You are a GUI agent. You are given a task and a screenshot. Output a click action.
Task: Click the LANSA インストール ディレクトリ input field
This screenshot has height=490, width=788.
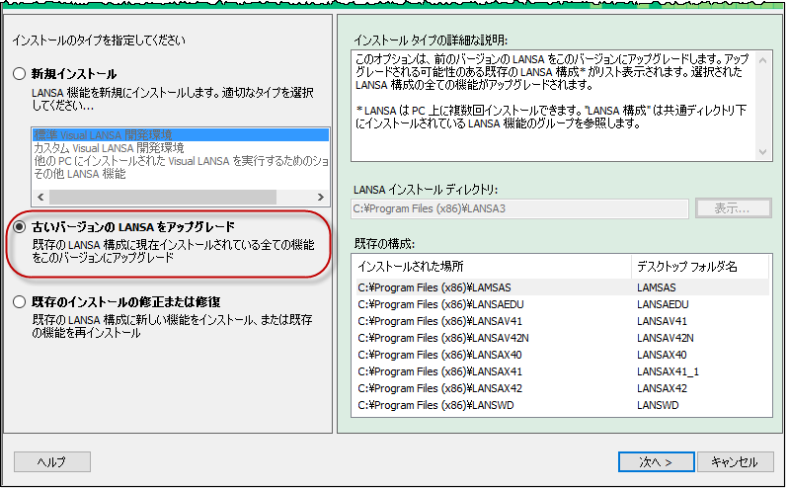[x=519, y=208]
